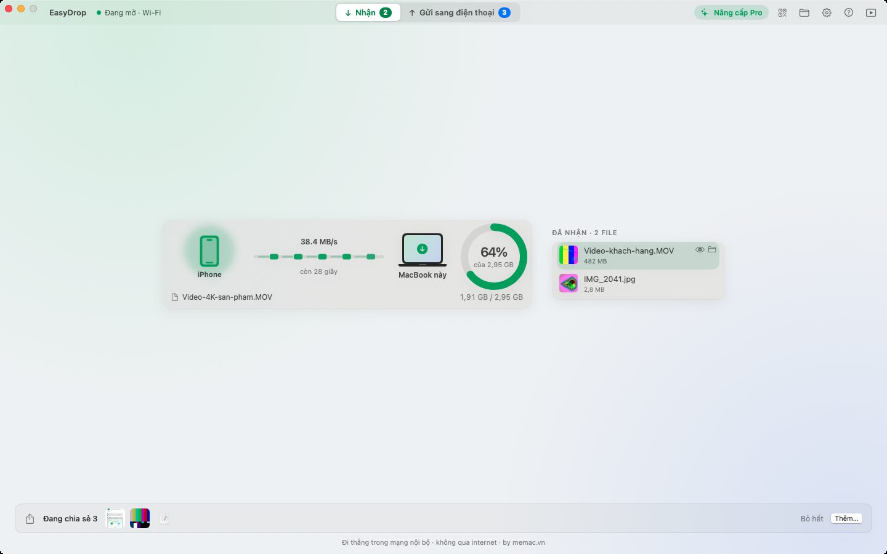This screenshot has width=887, height=554.
Task: Click the 38.4 MB/s speed text
Action: point(319,242)
